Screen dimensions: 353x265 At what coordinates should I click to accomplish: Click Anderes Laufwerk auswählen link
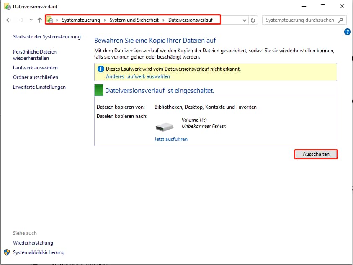138,76
